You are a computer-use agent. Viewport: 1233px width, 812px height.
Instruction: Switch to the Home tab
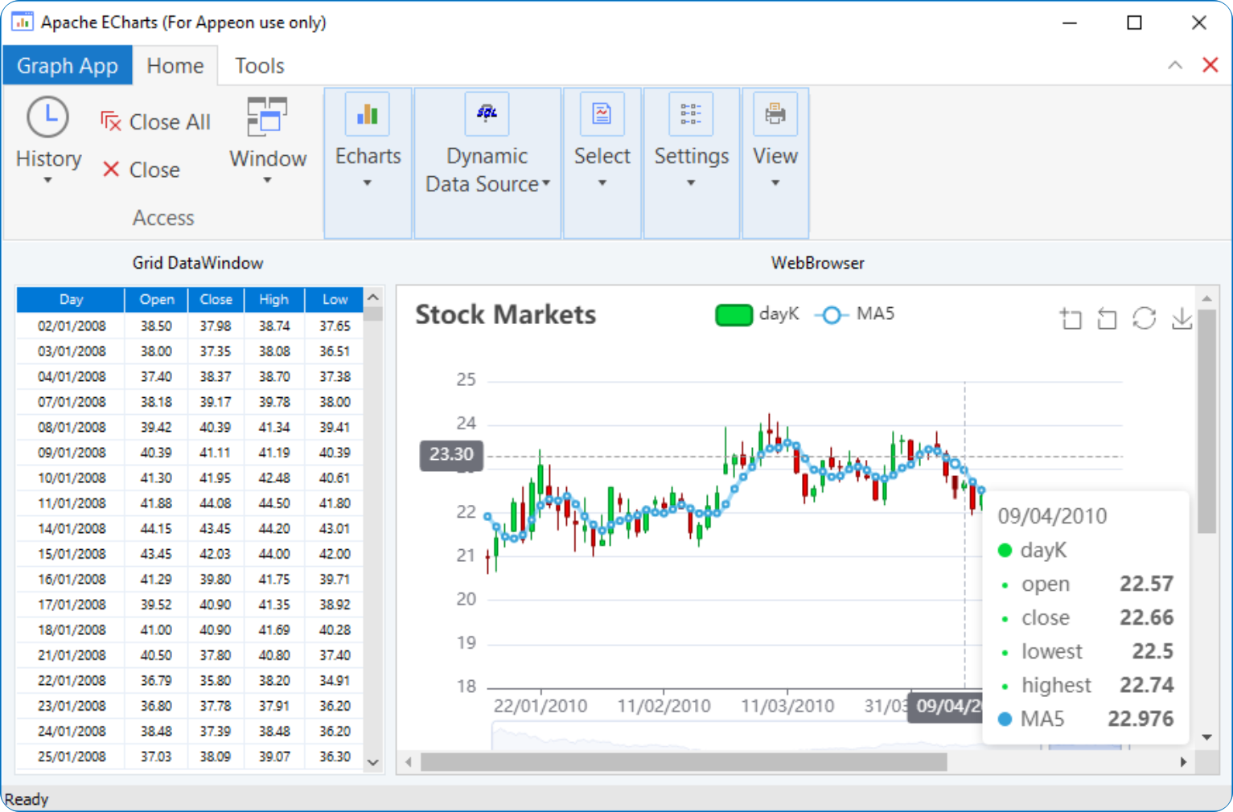(175, 65)
